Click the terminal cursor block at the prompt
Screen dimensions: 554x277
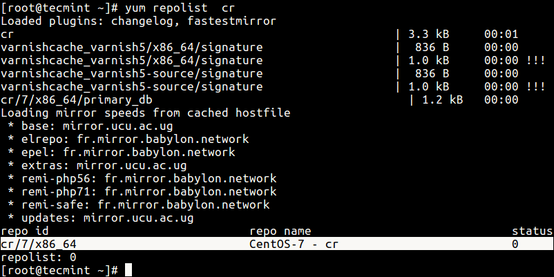128,269
